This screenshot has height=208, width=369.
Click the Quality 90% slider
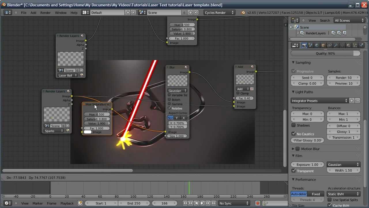pos(325,53)
